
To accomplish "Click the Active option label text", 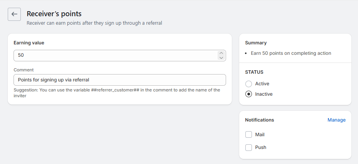I will coord(262,84).
